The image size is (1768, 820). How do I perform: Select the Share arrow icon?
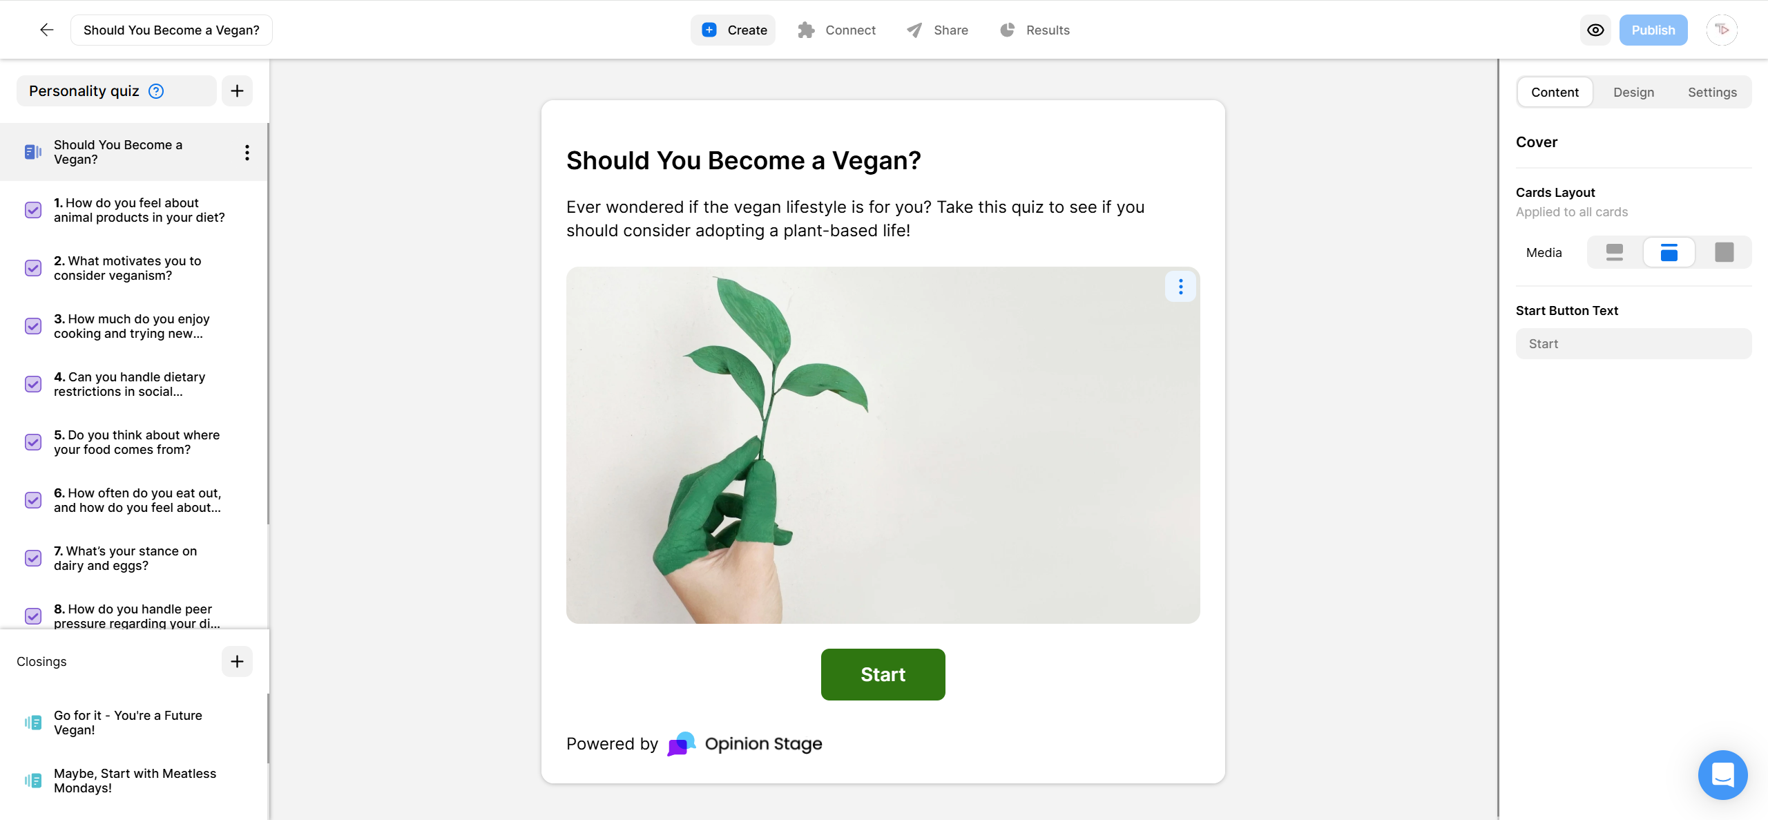913,30
